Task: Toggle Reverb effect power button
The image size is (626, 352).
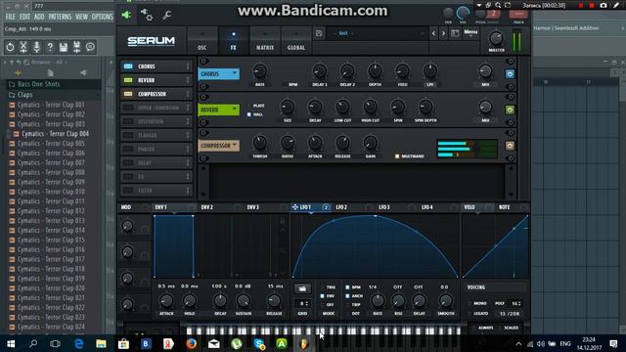Action: click(510, 110)
